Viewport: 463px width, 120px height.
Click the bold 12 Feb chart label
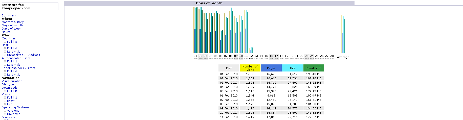(251, 57)
